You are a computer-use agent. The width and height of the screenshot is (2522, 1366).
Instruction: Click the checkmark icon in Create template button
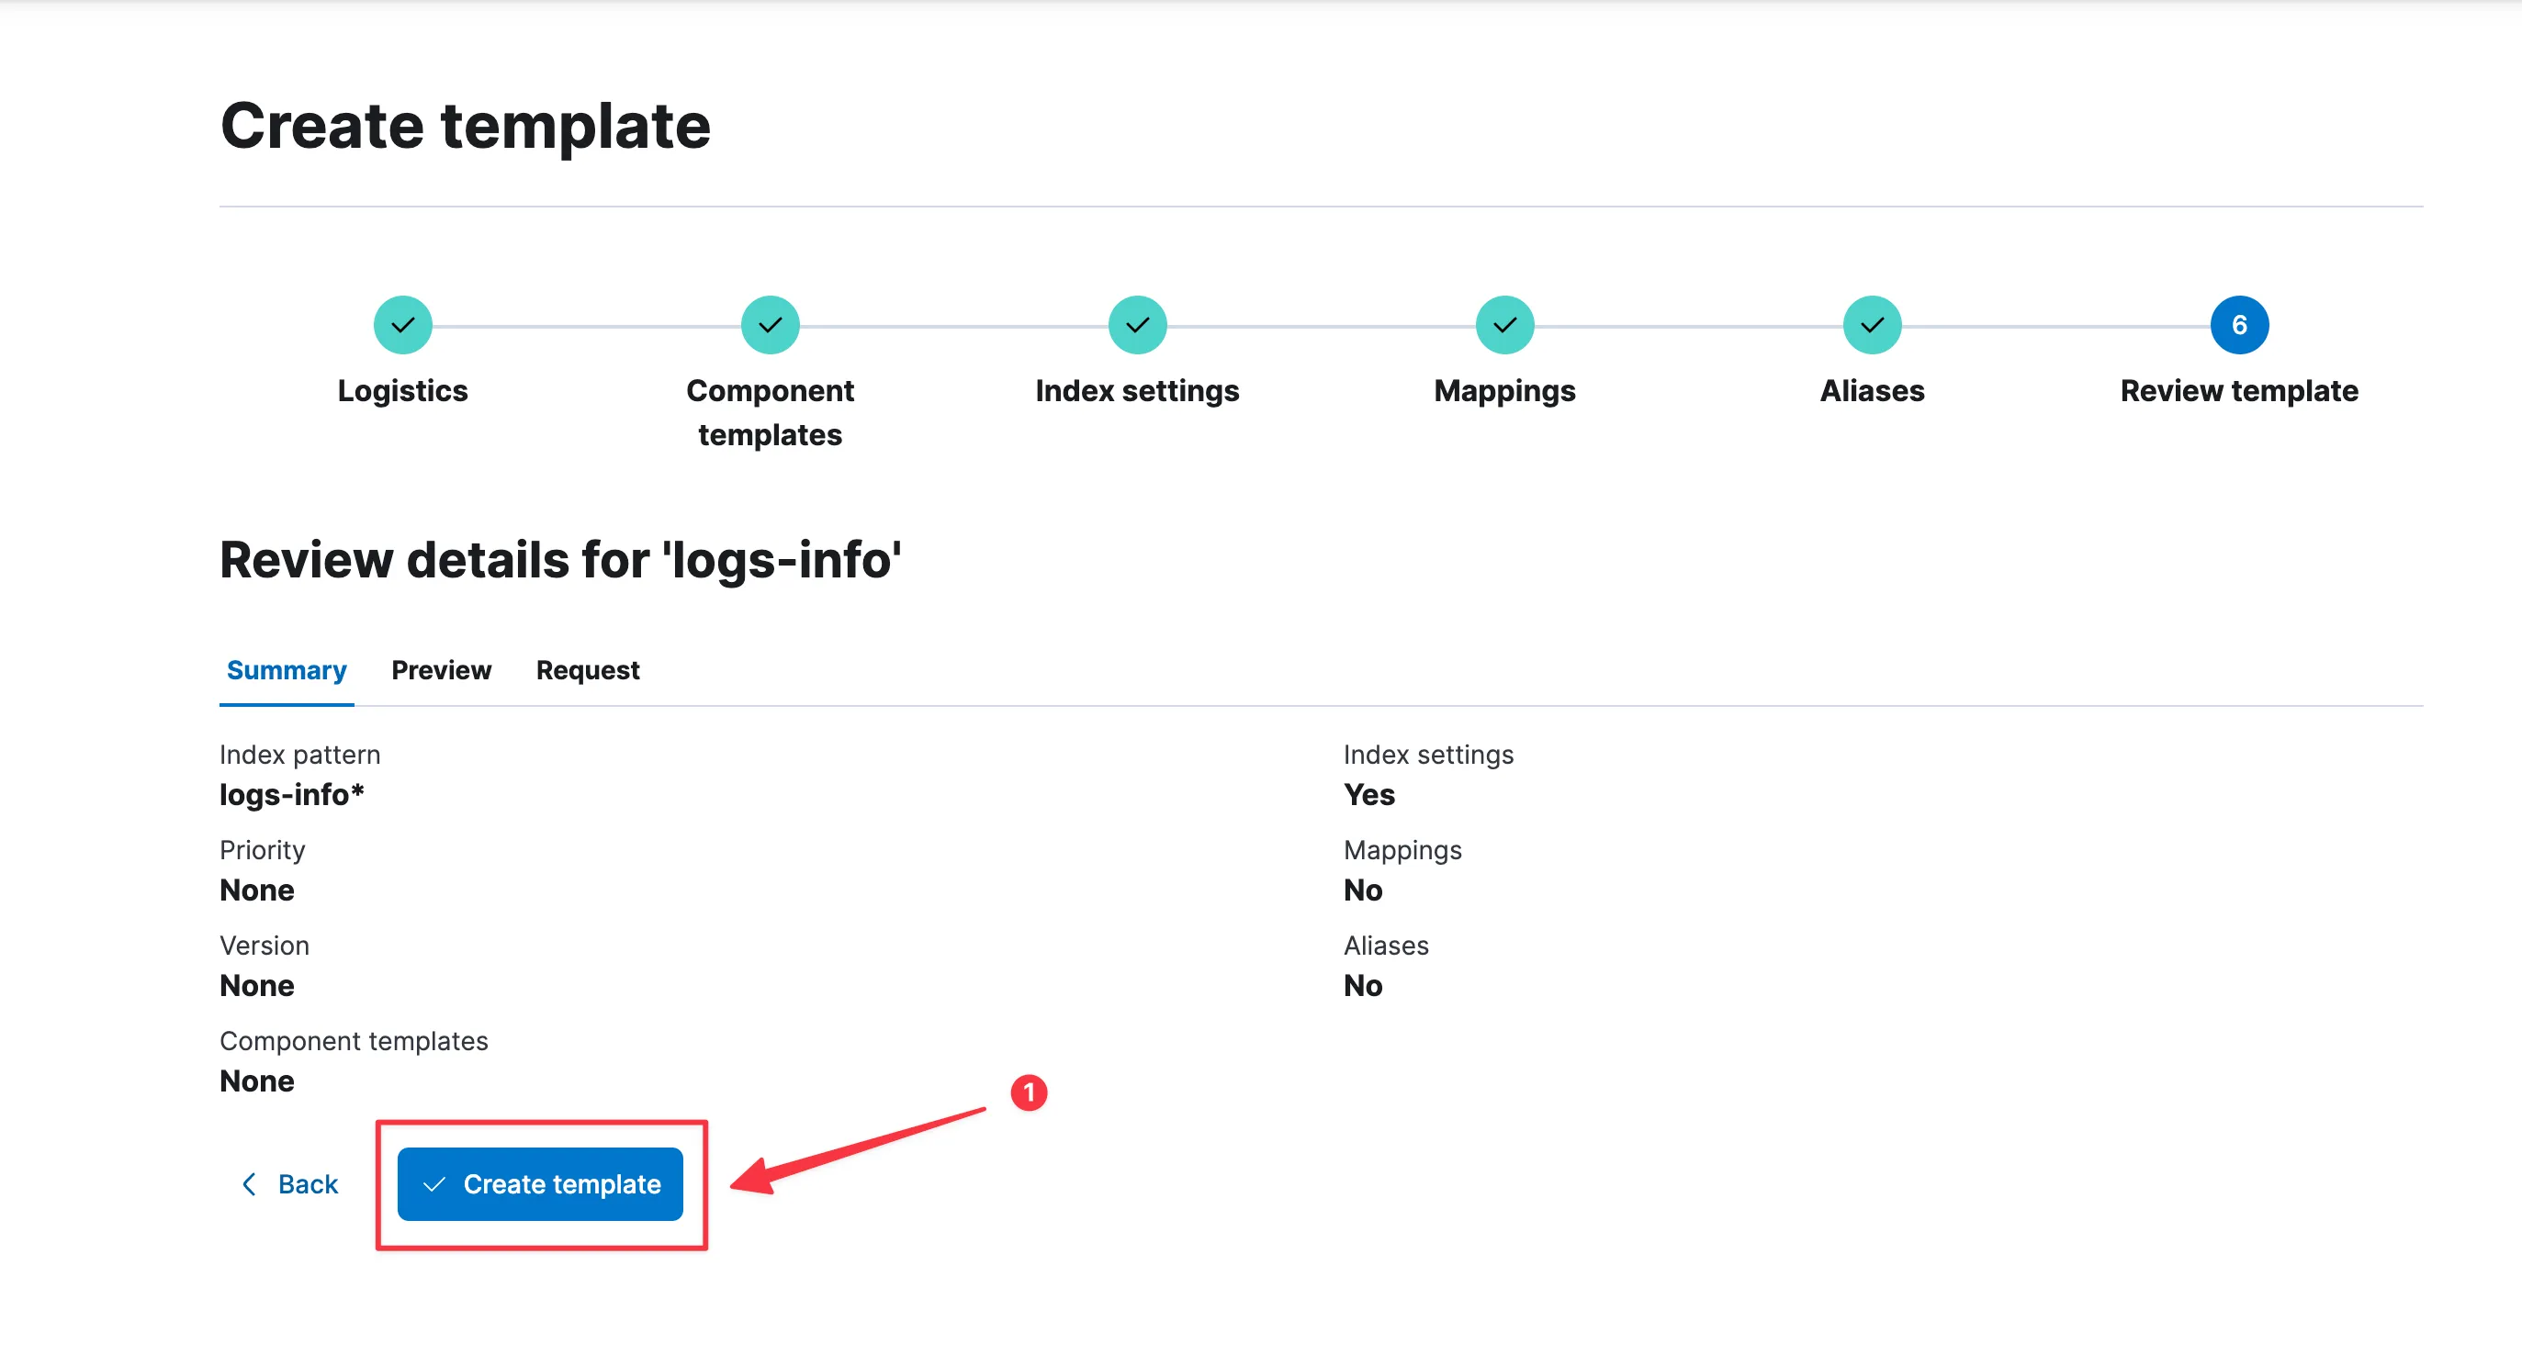click(x=433, y=1184)
